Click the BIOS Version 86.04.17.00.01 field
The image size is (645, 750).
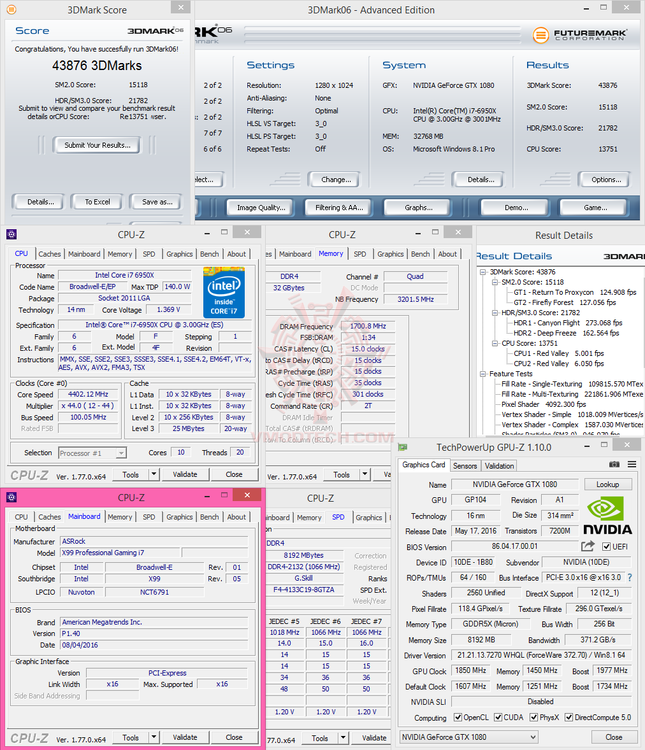515,546
